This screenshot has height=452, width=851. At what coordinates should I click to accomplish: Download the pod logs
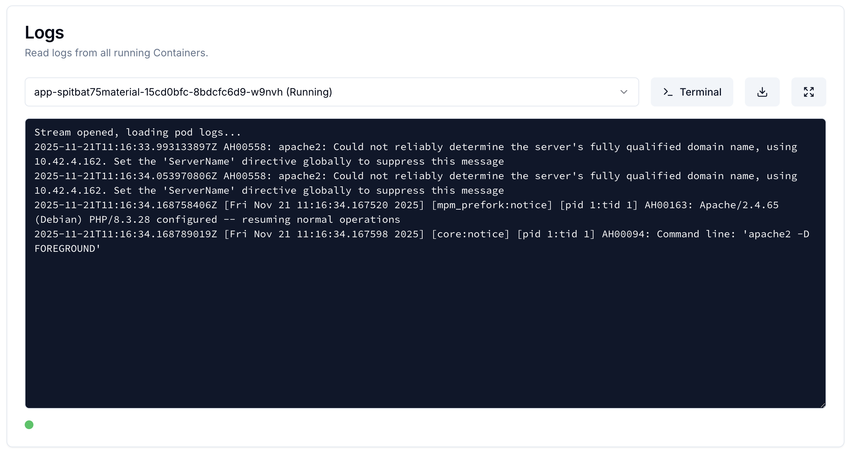[x=762, y=92]
